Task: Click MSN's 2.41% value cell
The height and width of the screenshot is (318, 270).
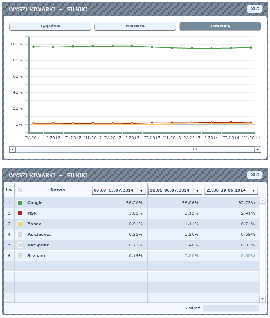Action: pyautogui.click(x=231, y=213)
